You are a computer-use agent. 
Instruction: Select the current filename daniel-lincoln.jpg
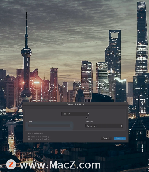coord(43,137)
